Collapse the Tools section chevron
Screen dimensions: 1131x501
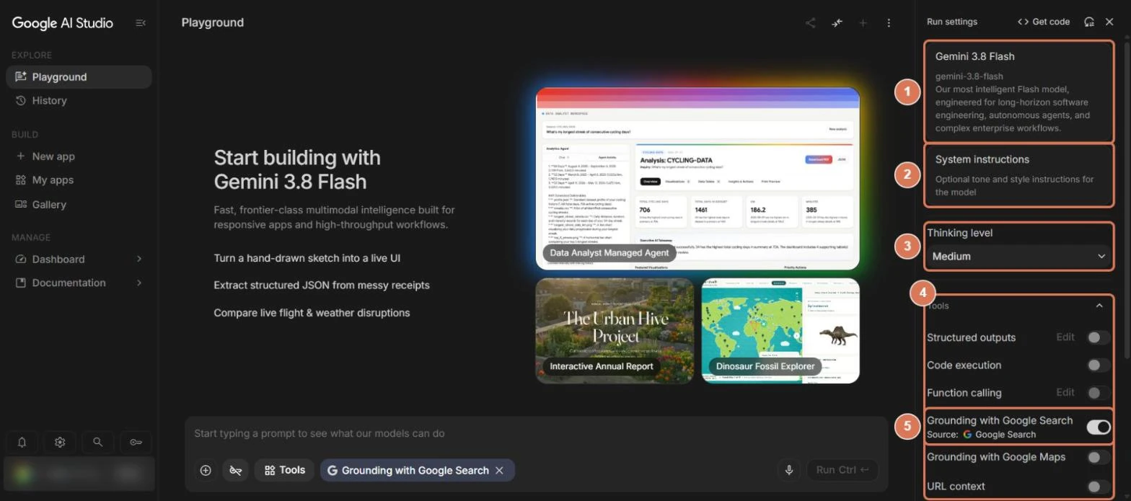tap(1099, 306)
